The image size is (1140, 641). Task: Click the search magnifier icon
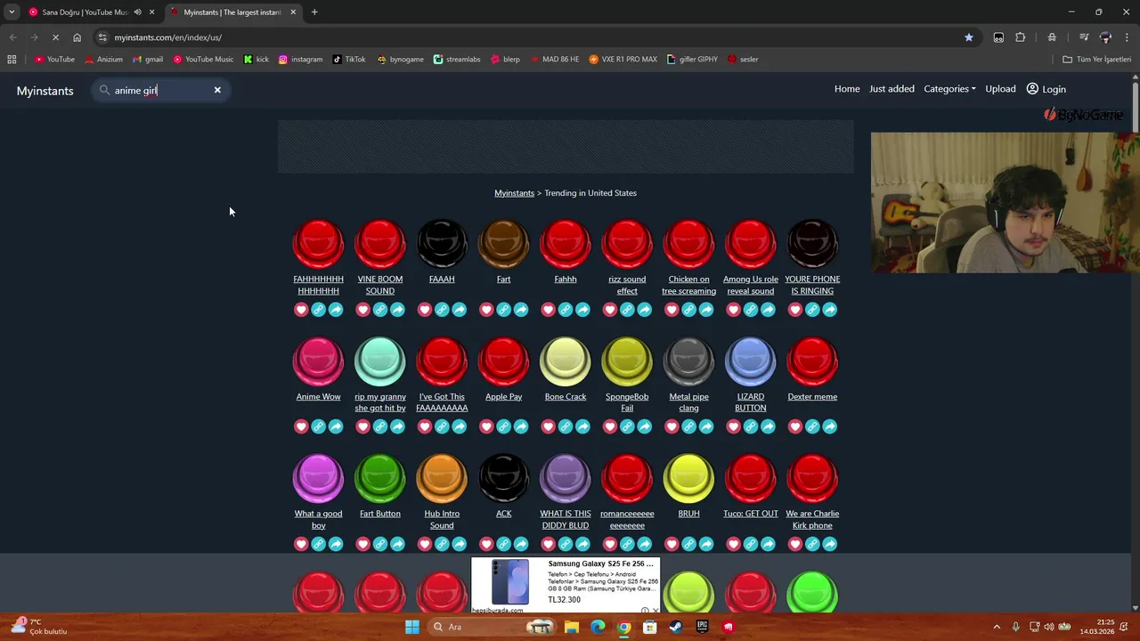point(104,90)
